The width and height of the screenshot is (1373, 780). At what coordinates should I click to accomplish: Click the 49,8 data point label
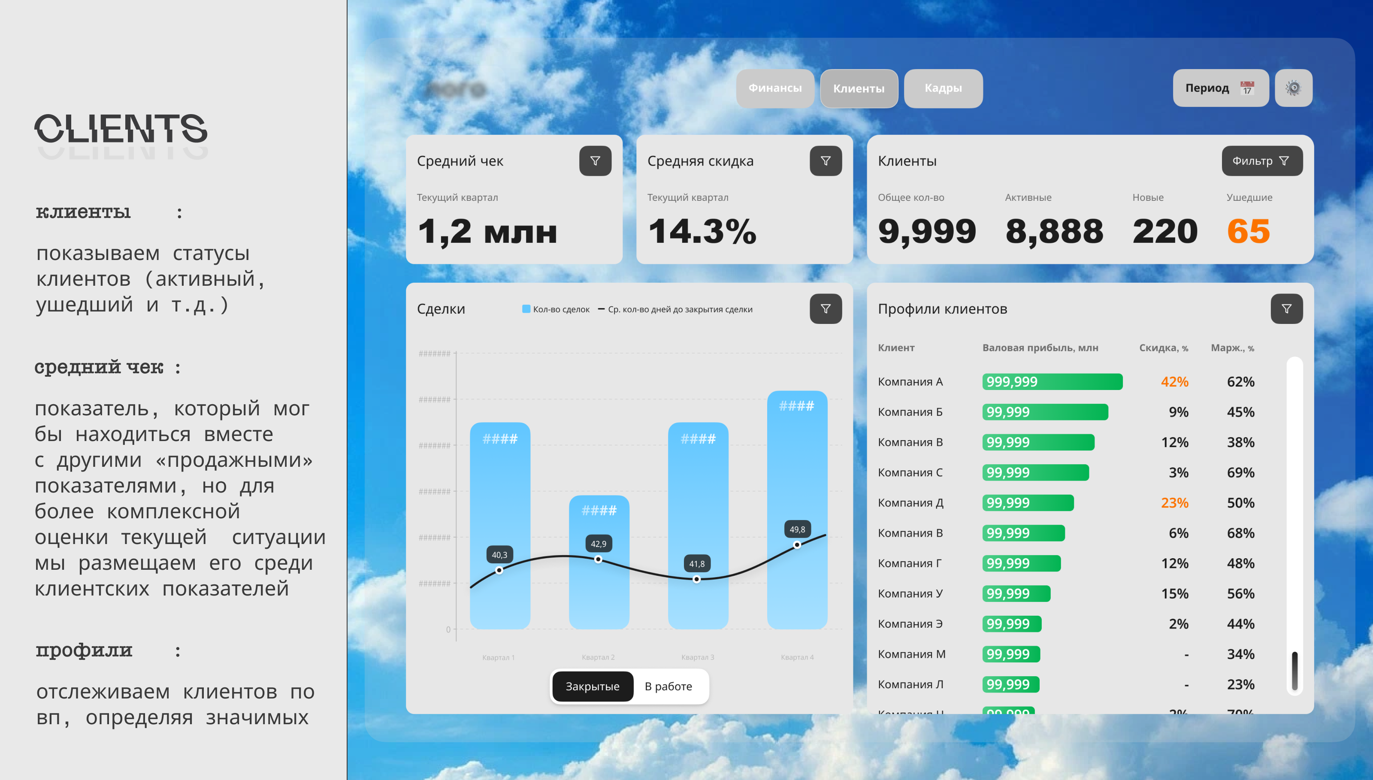point(797,529)
